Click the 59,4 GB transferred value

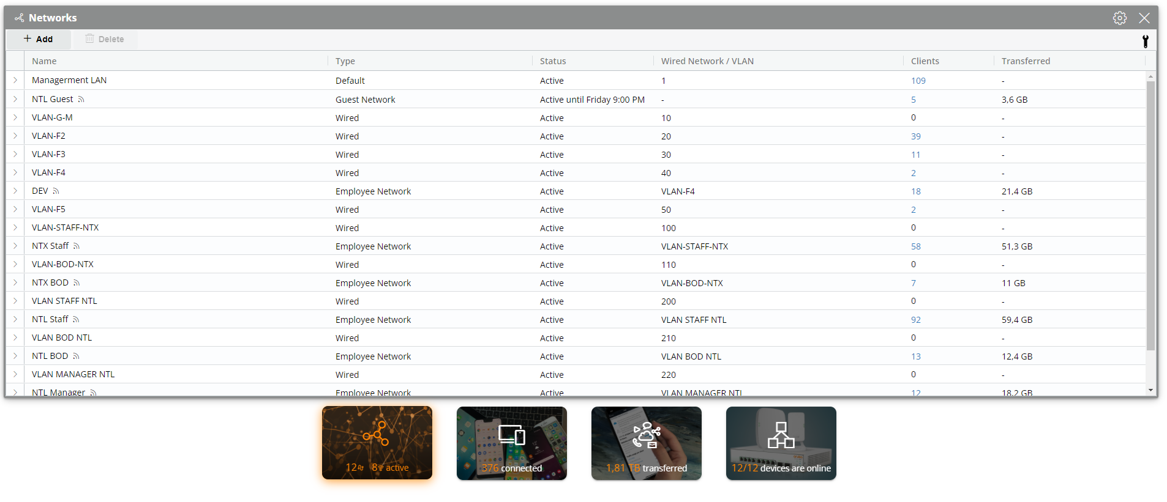click(1017, 320)
